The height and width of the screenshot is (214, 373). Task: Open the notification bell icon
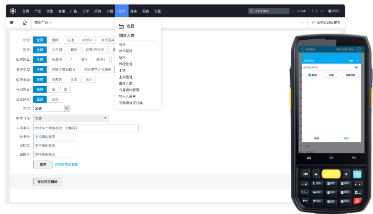pyautogui.click(x=293, y=11)
